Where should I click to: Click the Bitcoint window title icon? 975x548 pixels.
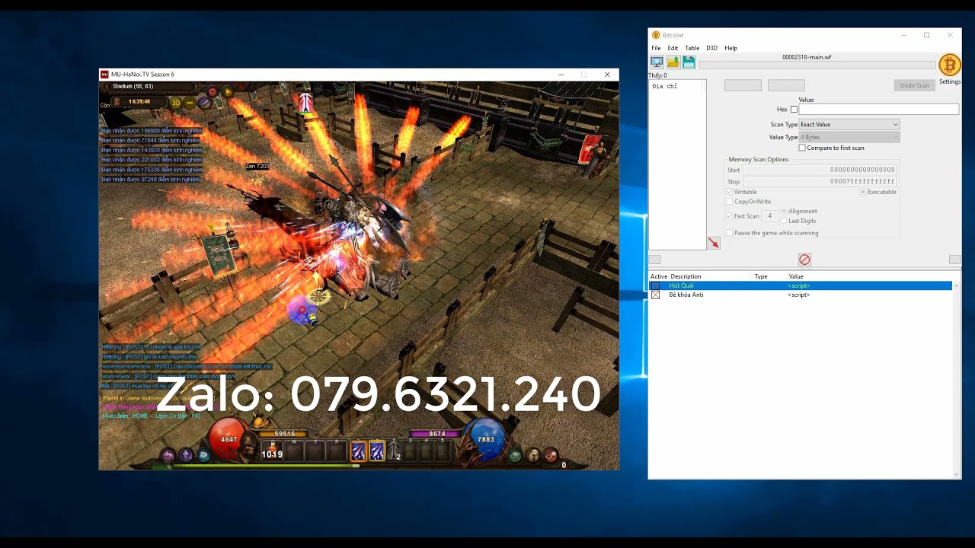click(655, 35)
